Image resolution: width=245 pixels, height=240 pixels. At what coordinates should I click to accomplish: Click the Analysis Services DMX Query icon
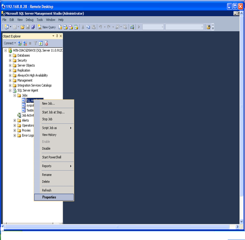[x=71, y=27]
